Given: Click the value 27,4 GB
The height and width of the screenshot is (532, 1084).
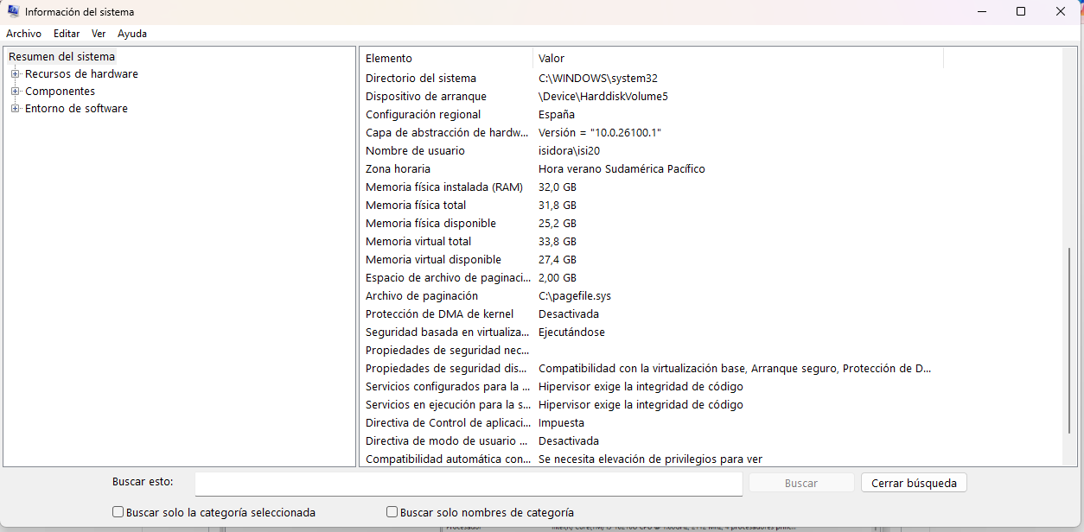Looking at the screenshot, I should click(x=558, y=259).
